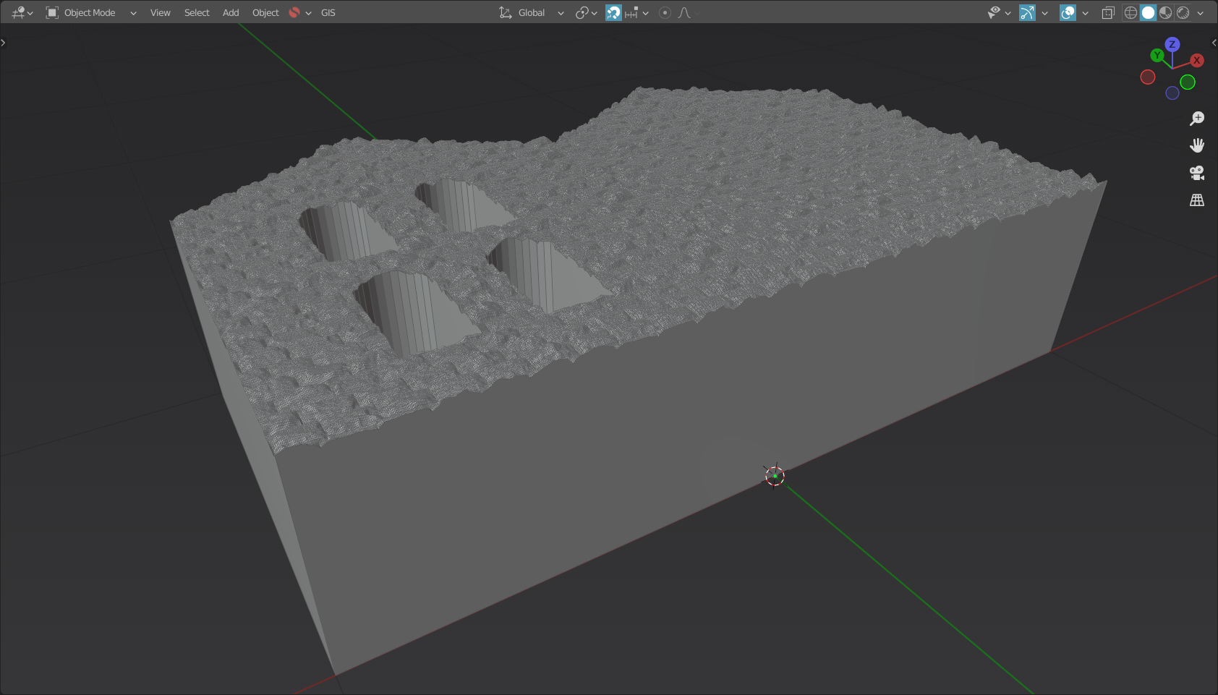Toggle the snap magnet button
This screenshot has width=1218, height=695.
(613, 12)
